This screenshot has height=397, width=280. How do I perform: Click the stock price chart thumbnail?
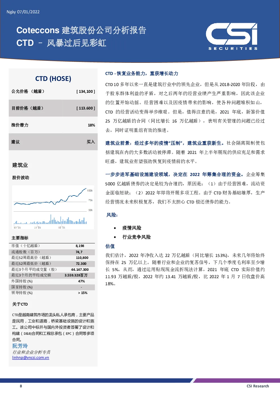coord(53,207)
